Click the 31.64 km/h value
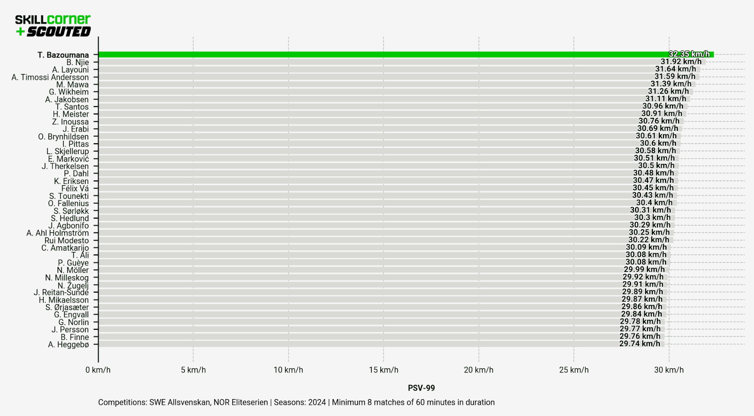 click(675, 69)
